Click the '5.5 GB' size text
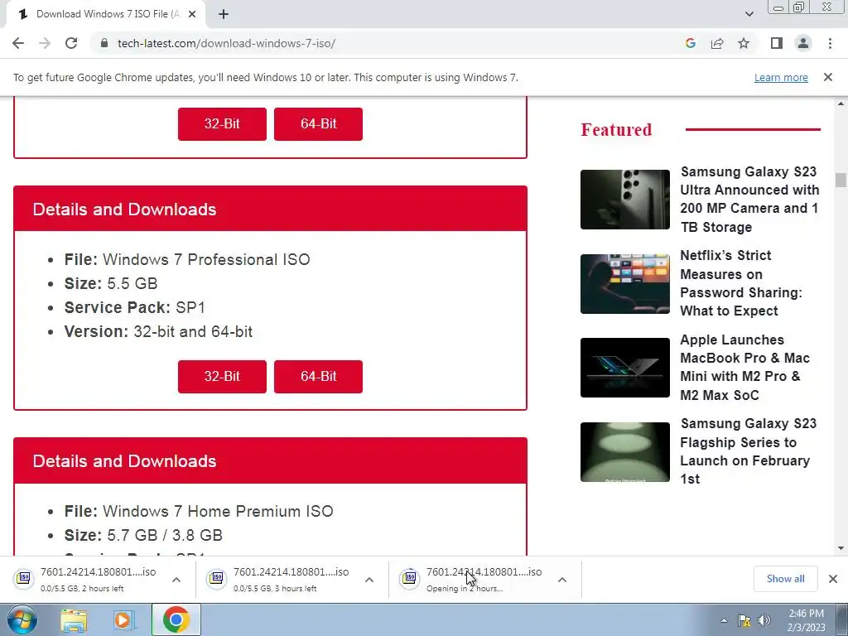Screen dimensions: 848x636 pos(132,283)
